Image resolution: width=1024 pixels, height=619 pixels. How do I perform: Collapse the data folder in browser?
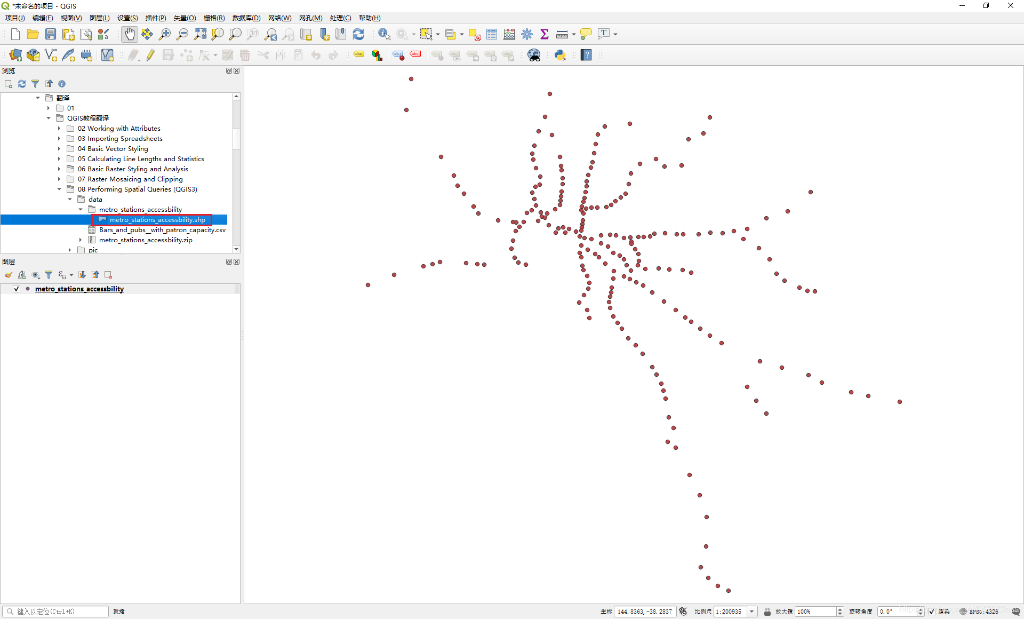pyautogui.click(x=70, y=200)
